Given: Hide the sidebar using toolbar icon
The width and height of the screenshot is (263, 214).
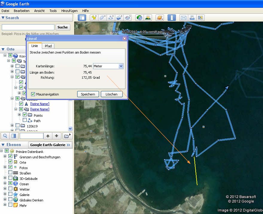Looking at the screenshot, I should (x=82, y=18).
